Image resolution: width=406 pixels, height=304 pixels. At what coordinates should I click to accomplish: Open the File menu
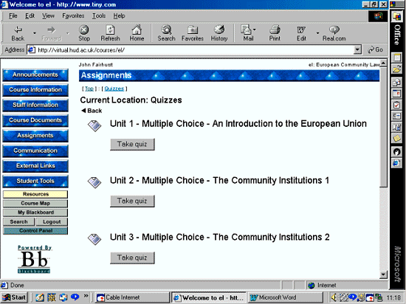tap(13, 16)
